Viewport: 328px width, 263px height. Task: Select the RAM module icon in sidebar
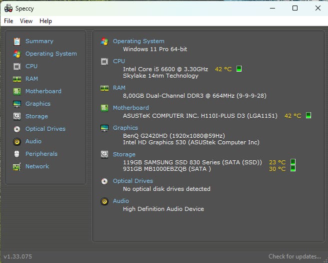(17, 79)
